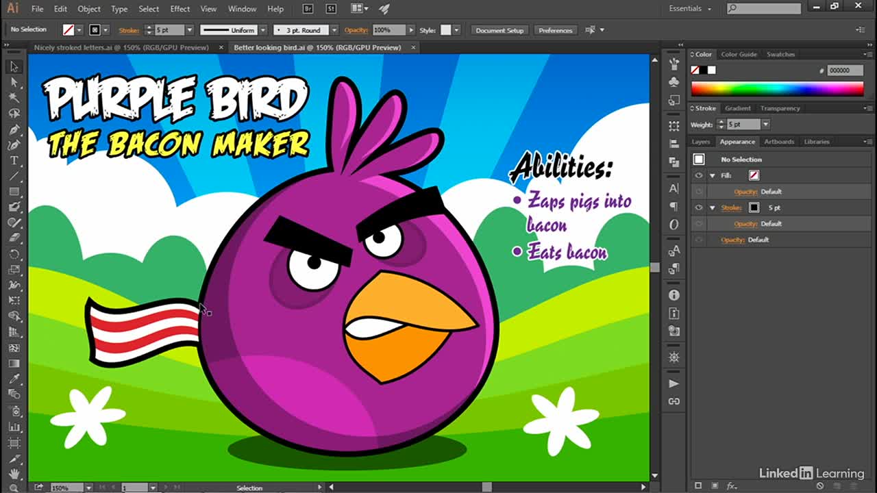Open the 3 pt. Round brush dropdown
The image size is (877, 493).
(334, 30)
